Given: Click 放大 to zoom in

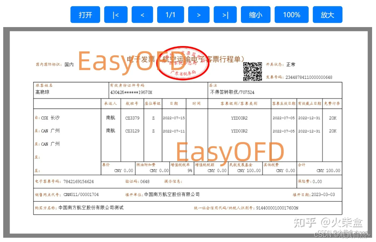Looking at the screenshot, I should [x=328, y=15].
